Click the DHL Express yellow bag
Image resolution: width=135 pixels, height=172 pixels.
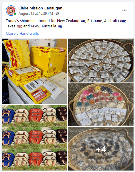tap(17, 54)
